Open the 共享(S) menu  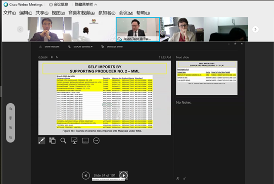point(42,13)
